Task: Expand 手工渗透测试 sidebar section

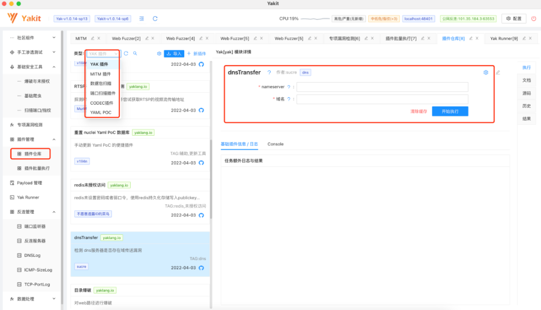Action: click(x=54, y=52)
